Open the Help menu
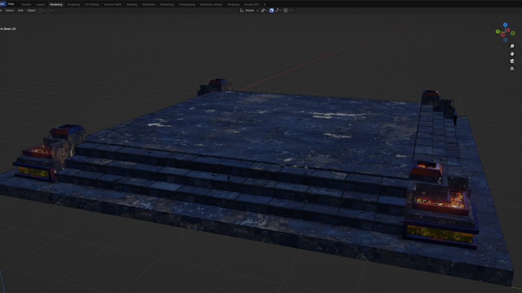 pyautogui.click(x=11, y=4)
